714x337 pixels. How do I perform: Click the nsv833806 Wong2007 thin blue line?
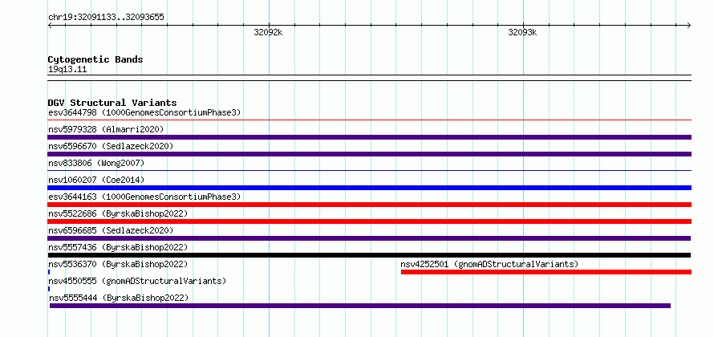[369, 171]
